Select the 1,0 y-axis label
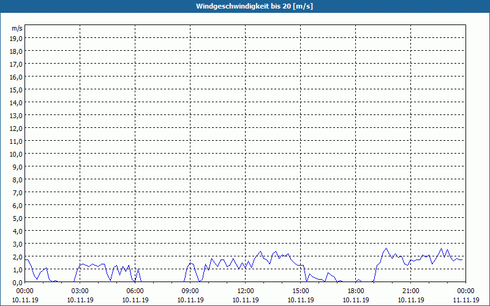This screenshot has height=306, width=490. [17, 269]
